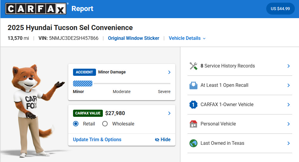Click Update Trim & Options link
299x162 pixels.
tap(97, 140)
